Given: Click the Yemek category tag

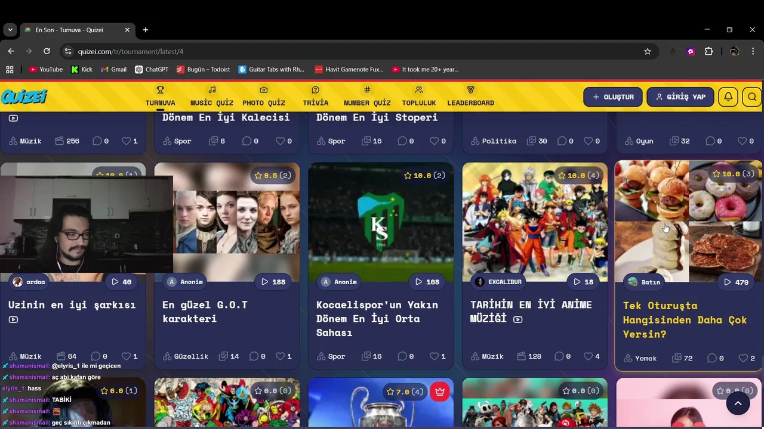Looking at the screenshot, I should pyautogui.click(x=640, y=358).
